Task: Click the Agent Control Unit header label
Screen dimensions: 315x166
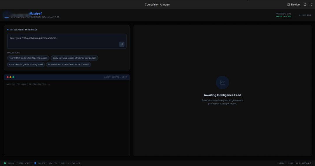Action: [116, 77]
